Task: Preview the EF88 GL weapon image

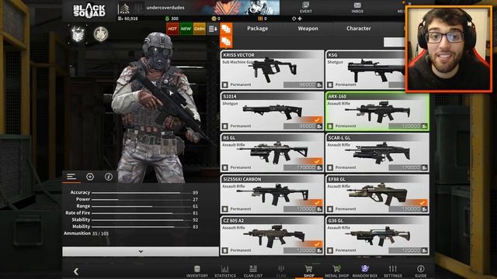Action: [x=377, y=194]
